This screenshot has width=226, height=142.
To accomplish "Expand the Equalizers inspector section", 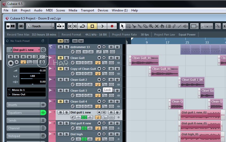I will (23, 112).
